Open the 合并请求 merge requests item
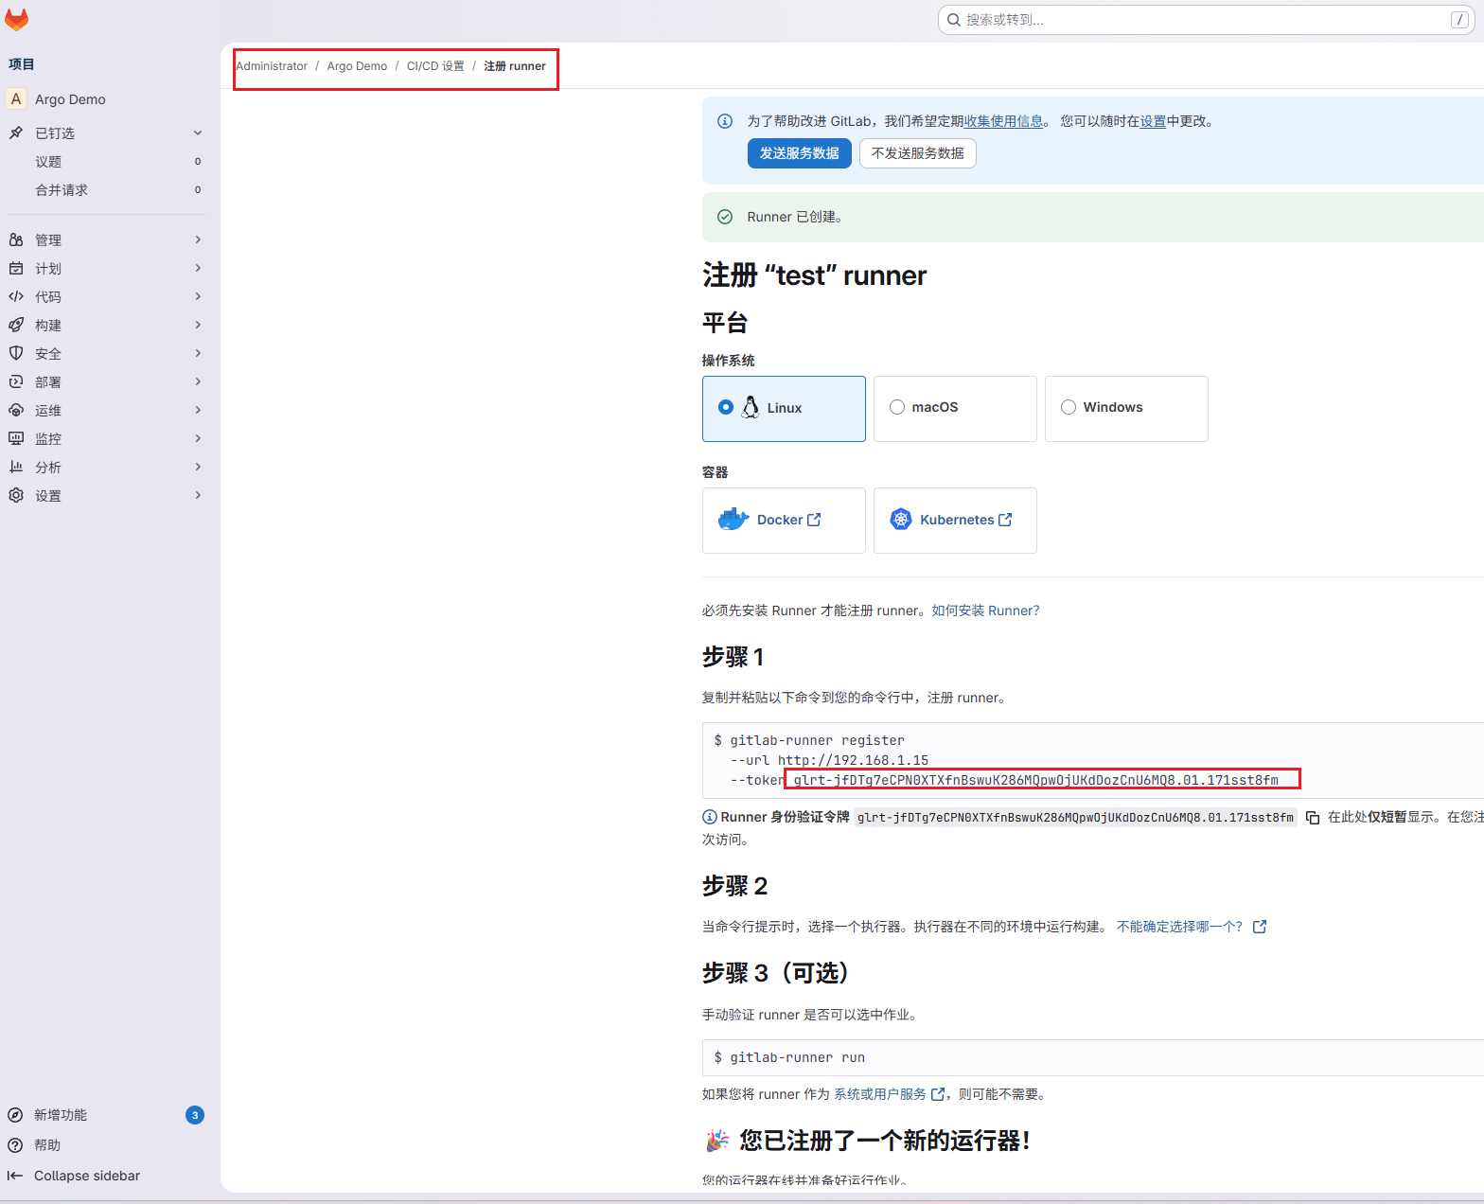Screen dimensions: 1484x1204 (106, 190)
